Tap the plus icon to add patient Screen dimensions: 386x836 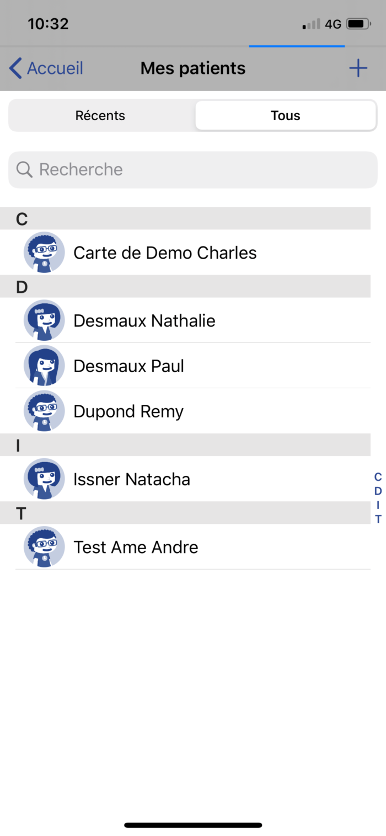pyautogui.click(x=358, y=68)
